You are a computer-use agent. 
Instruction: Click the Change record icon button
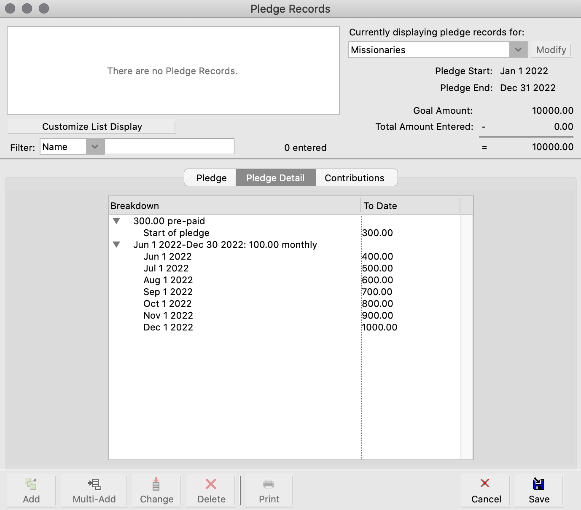coord(156,491)
